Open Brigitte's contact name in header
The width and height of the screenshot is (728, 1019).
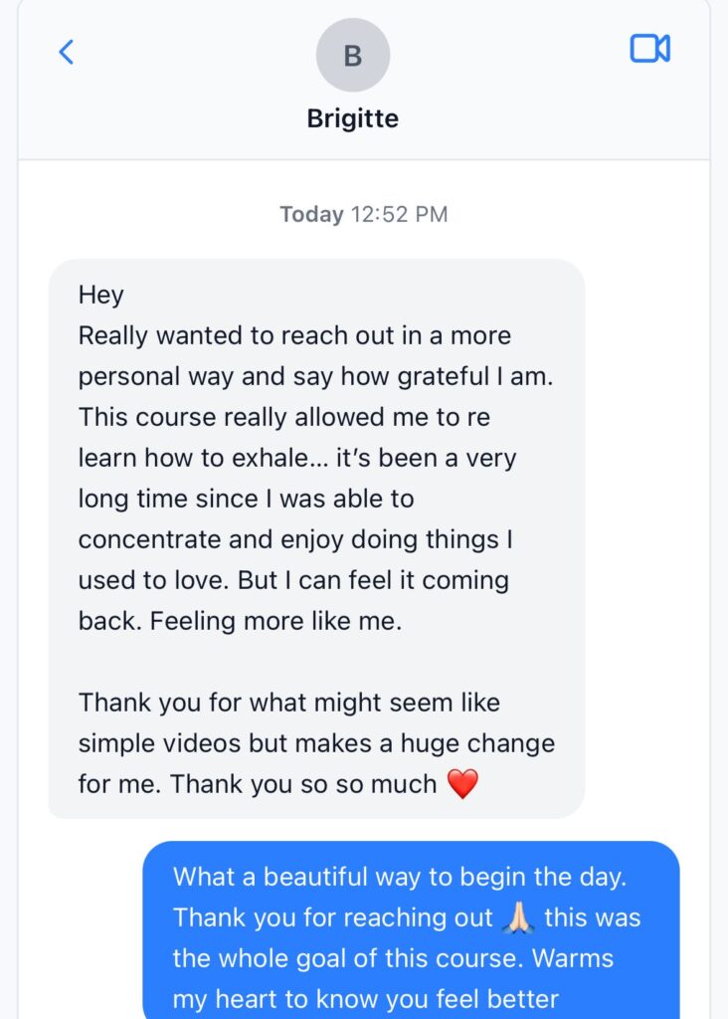click(352, 118)
